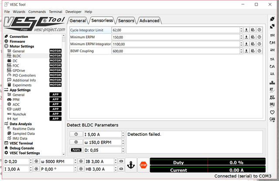Click read default app configuration icon
Image resolution: width=279 pixels, height=181 pixels.
point(272,67)
